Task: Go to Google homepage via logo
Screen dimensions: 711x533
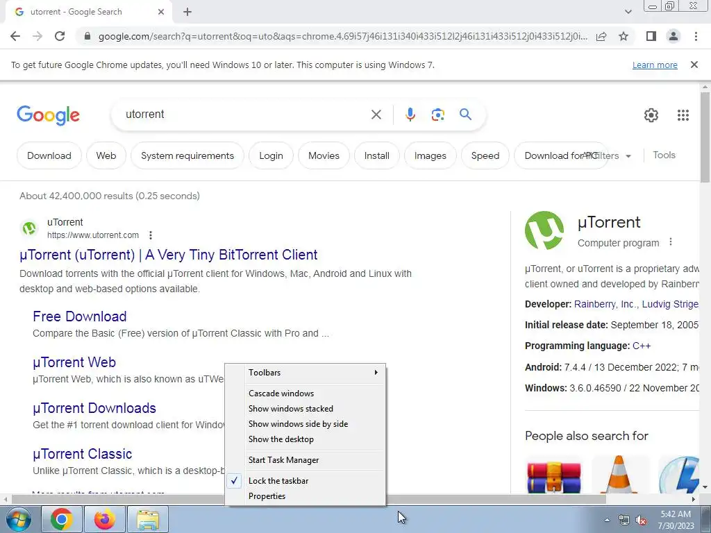Action: click(x=48, y=115)
